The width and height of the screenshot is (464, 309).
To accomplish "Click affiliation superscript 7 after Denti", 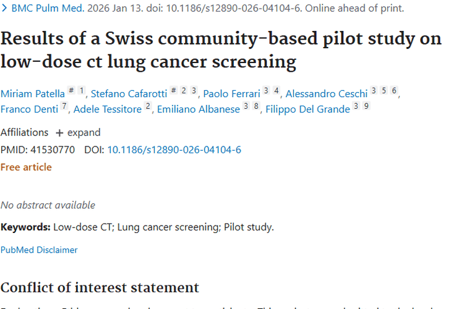I will (x=64, y=107).
